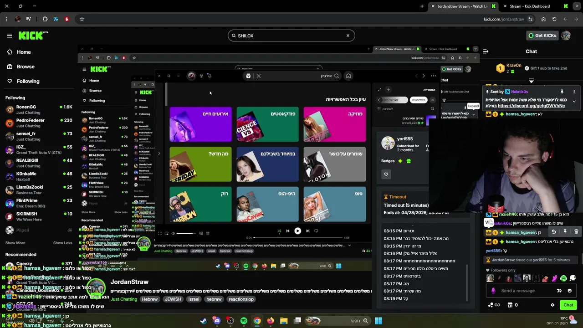Open the Discord icon in the Windows taskbar

pos(217,321)
